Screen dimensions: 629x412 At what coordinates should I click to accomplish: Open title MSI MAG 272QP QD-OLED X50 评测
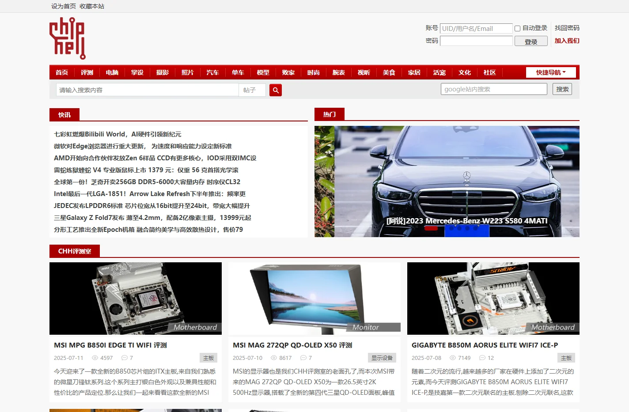[x=292, y=345]
